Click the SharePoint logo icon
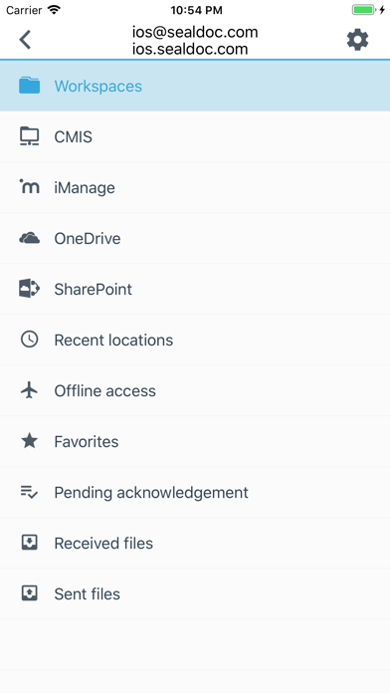The height and width of the screenshot is (693, 390). point(29,289)
